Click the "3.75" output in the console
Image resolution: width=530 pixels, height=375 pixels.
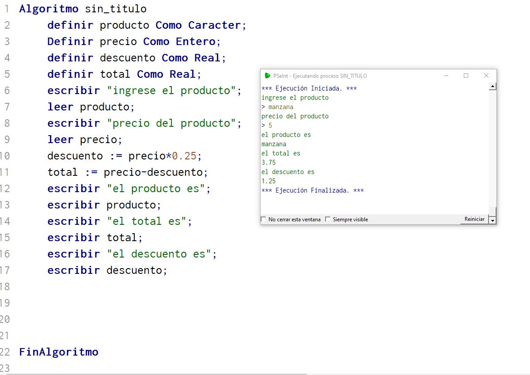click(269, 163)
